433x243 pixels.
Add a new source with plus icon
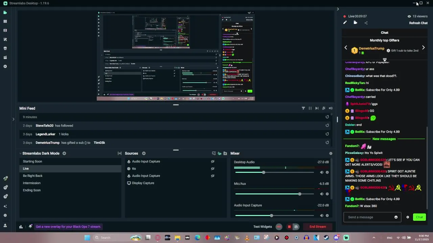pyautogui.click(x=144, y=153)
